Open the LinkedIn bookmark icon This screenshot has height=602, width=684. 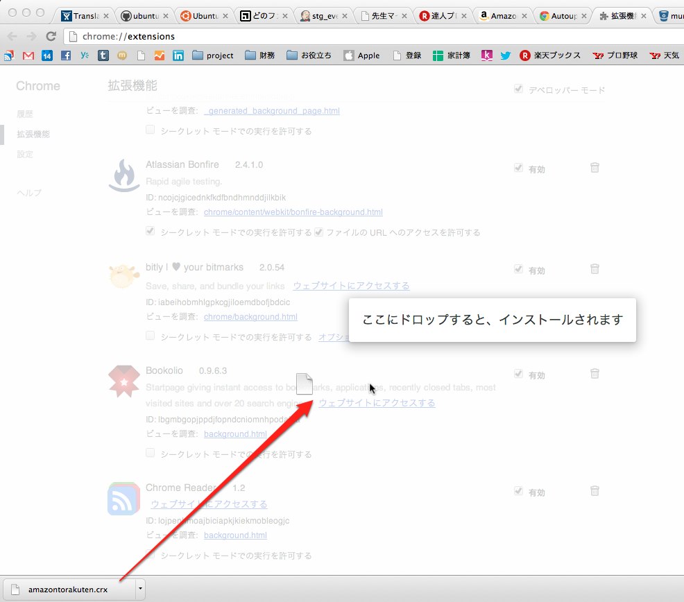click(178, 55)
